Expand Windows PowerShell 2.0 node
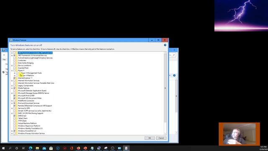 click(x=12, y=131)
